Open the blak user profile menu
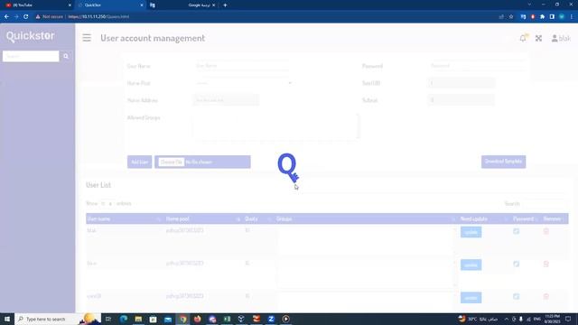This screenshot has width=578, height=325. (561, 38)
